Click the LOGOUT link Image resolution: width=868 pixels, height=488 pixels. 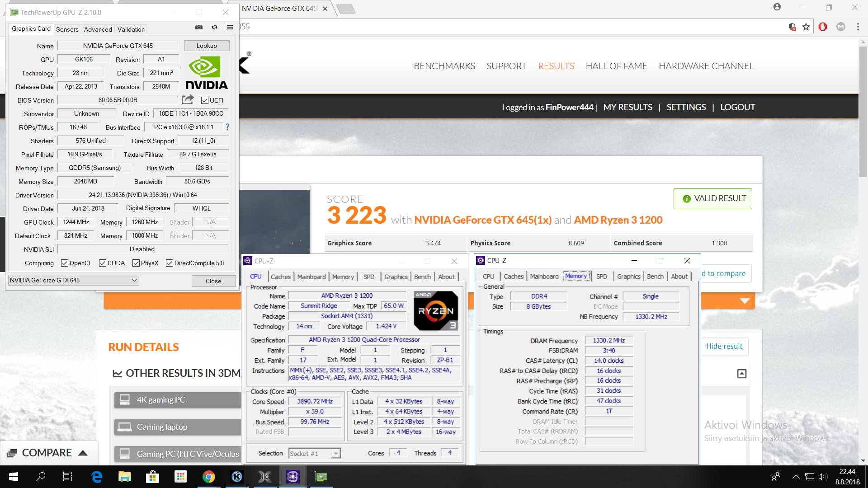tap(737, 108)
